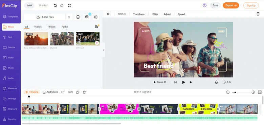
Task: Expand the Local Files dropdown arrow
Action: pyautogui.click(x=69, y=17)
